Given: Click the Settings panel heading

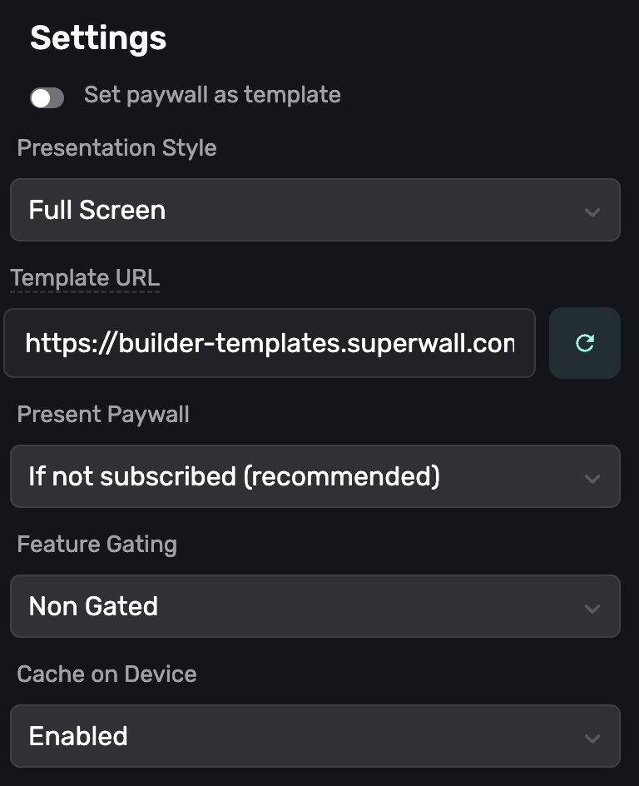Looking at the screenshot, I should tap(98, 38).
